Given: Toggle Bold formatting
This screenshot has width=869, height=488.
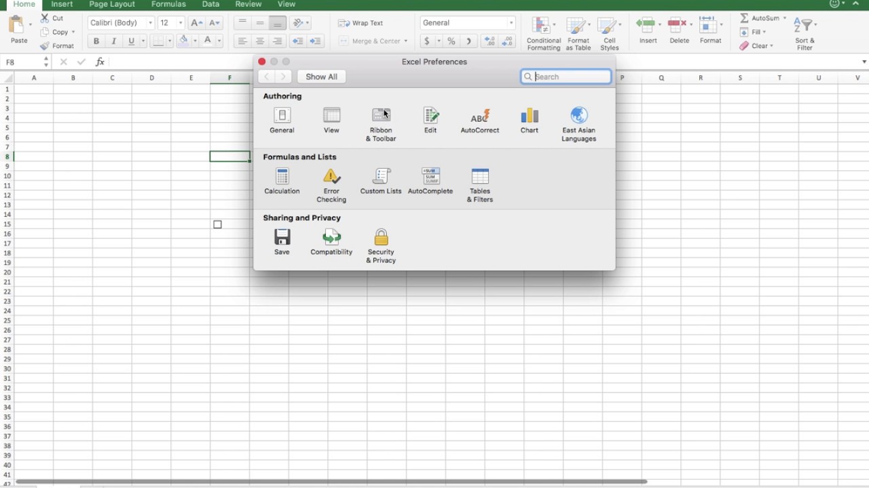Looking at the screenshot, I should click(x=96, y=41).
